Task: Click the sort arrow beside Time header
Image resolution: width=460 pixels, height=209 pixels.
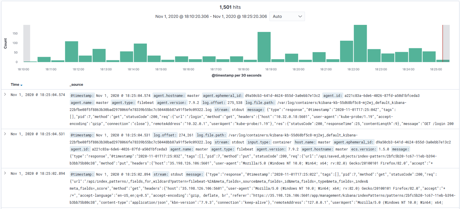Action: tap(21, 85)
